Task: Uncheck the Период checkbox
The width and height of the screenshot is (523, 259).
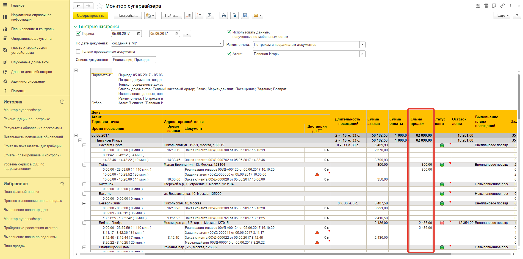Action: (x=78, y=33)
